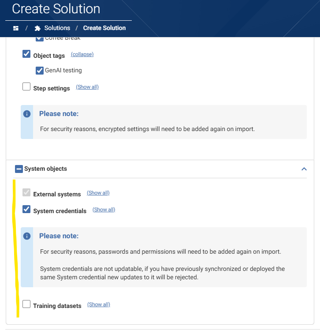
Task: Collapse the System objects section chevron
Action: 304,169
